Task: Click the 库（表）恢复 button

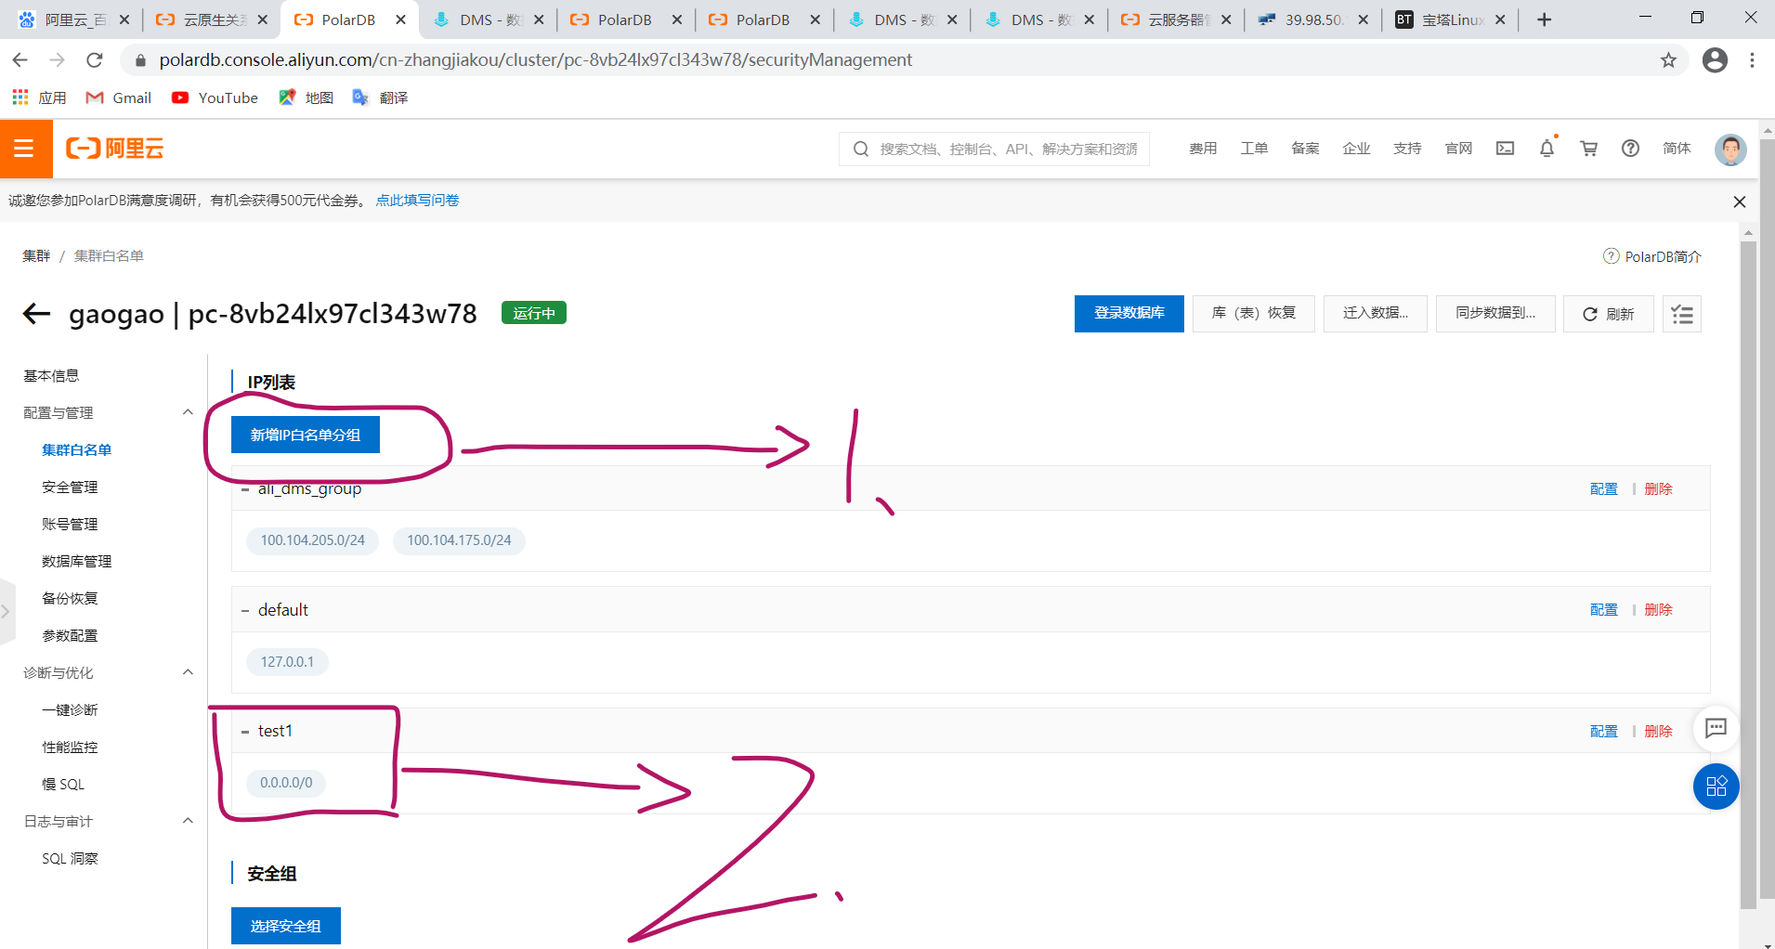Action: (x=1253, y=313)
